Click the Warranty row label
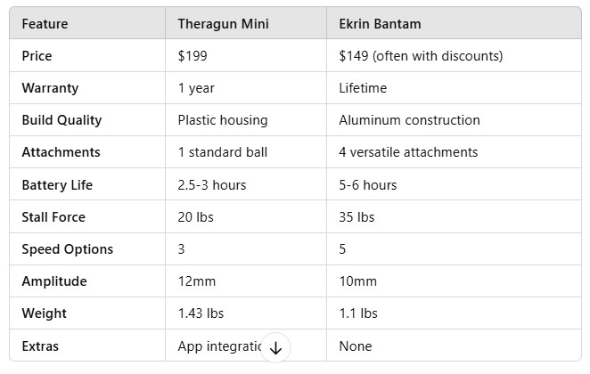The height and width of the screenshot is (374, 590). (x=50, y=88)
